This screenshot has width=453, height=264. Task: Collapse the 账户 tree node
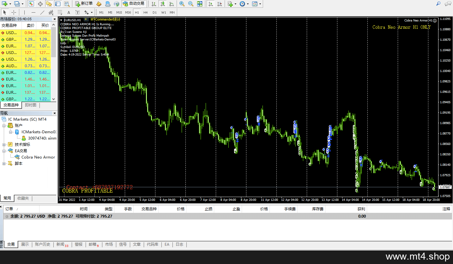coord(4,126)
